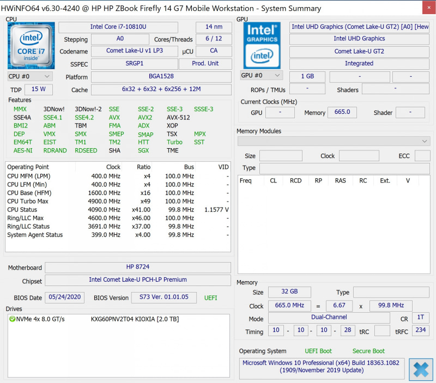Click the HP 8724 motherboard field
This screenshot has width=436, height=383.
pos(138,268)
